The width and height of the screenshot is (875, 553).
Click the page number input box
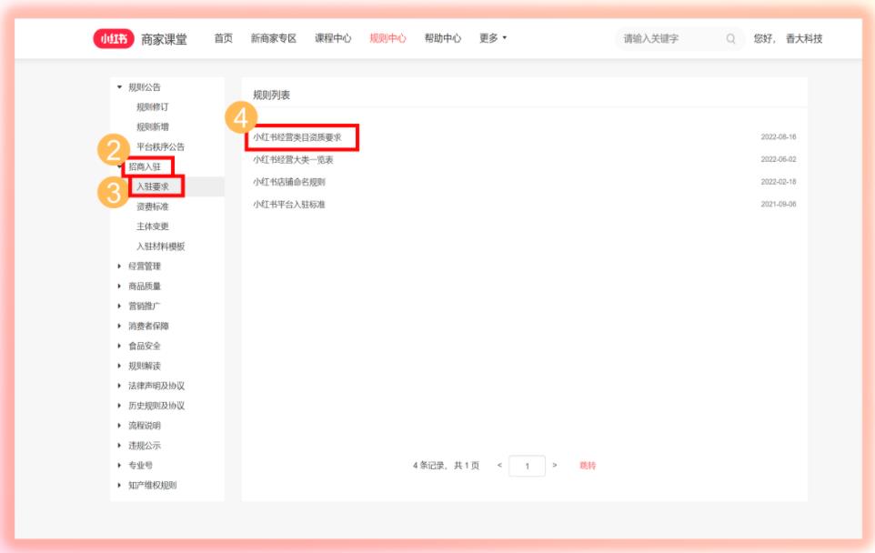527,466
